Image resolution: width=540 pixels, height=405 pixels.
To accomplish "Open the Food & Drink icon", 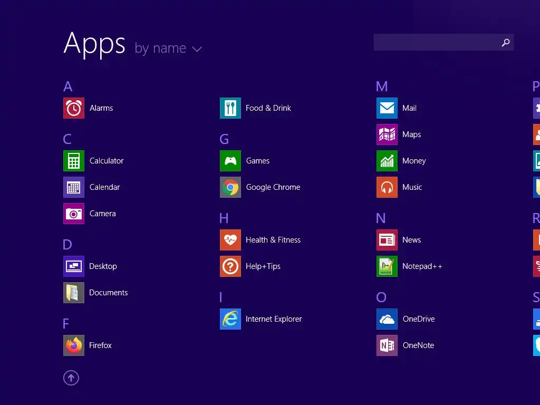I will pos(230,108).
